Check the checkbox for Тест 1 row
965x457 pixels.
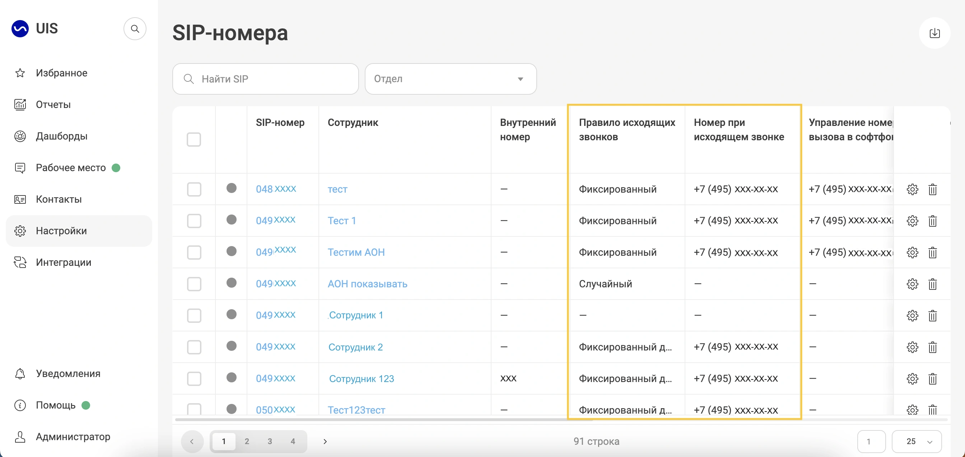pos(194,221)
